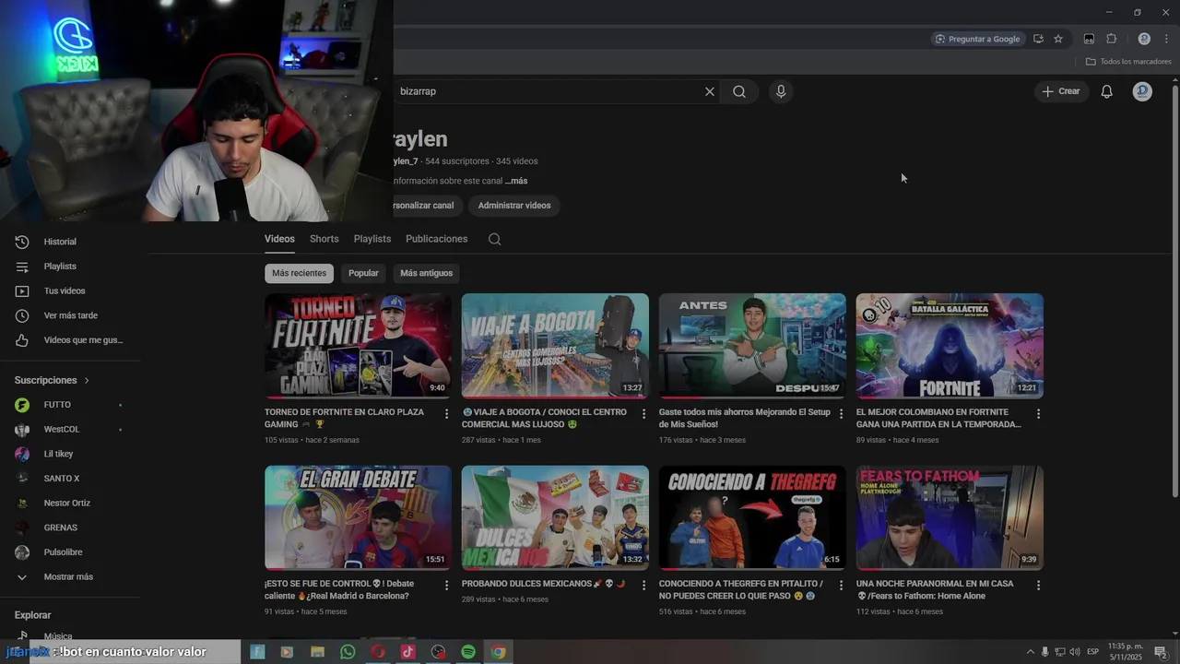Open options menu for Gaste todos mis ahorros video
Image resolution: width=1180 pixels, height=664 pixels.
click(x=841, y=414)
